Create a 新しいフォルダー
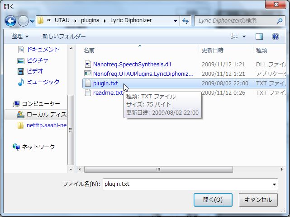This screenshot has height=217, width=290. pos(64,37)
